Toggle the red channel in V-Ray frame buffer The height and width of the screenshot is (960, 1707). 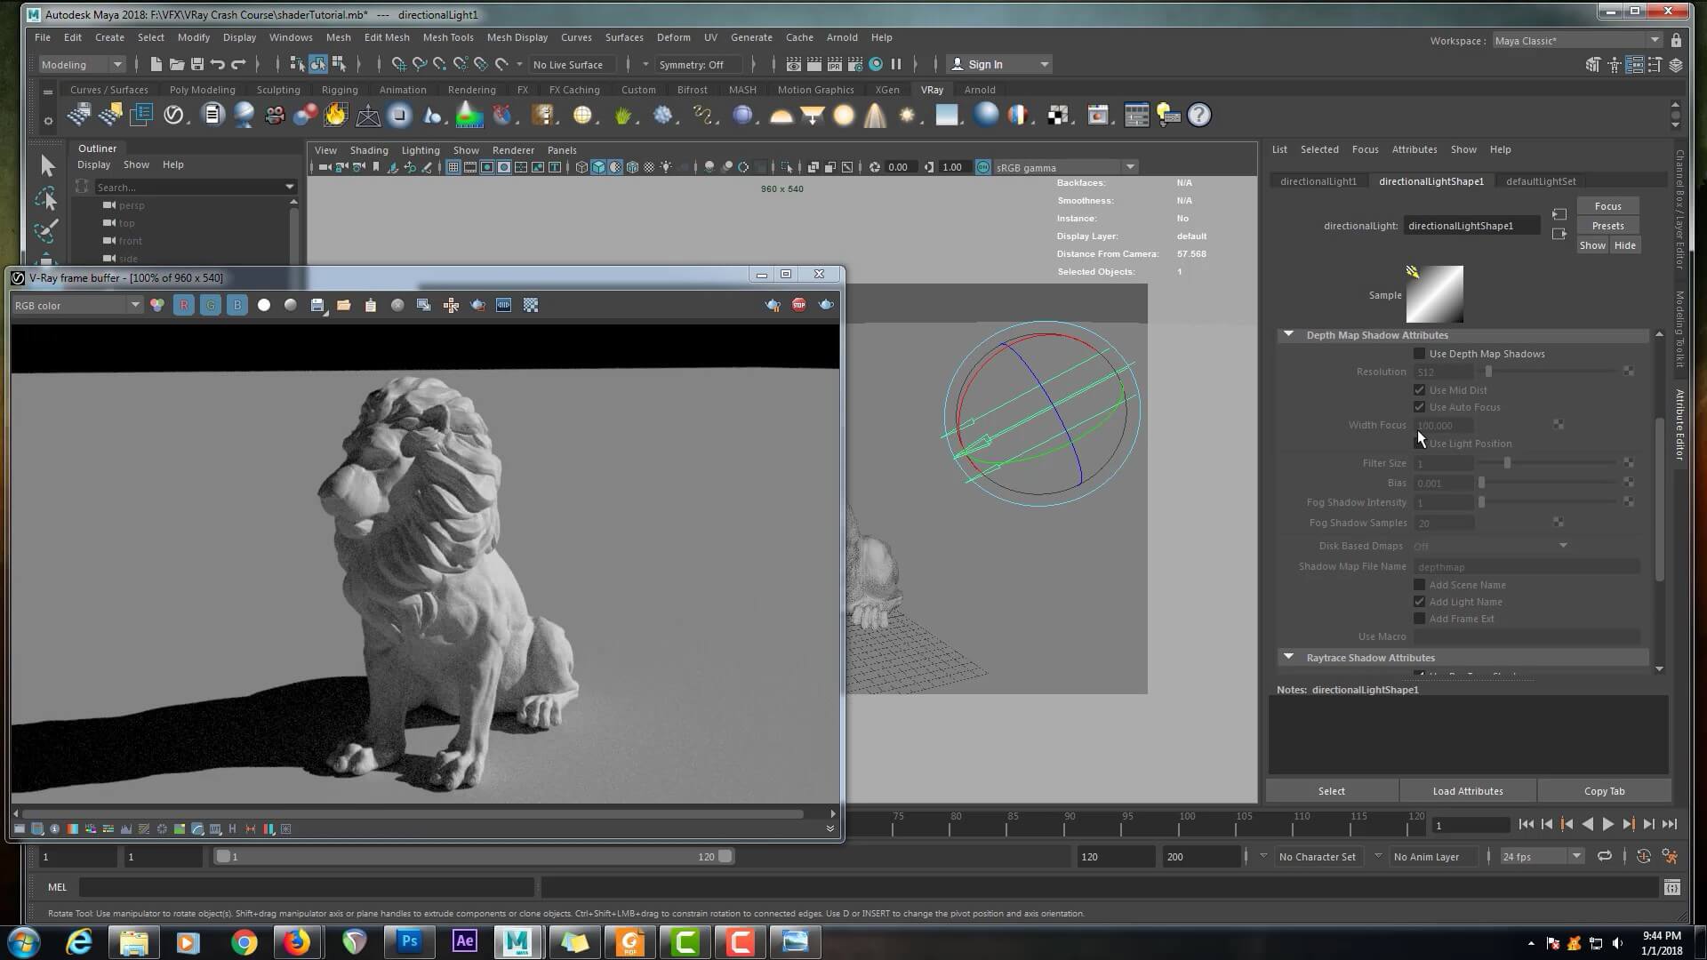tap(184, 305)
